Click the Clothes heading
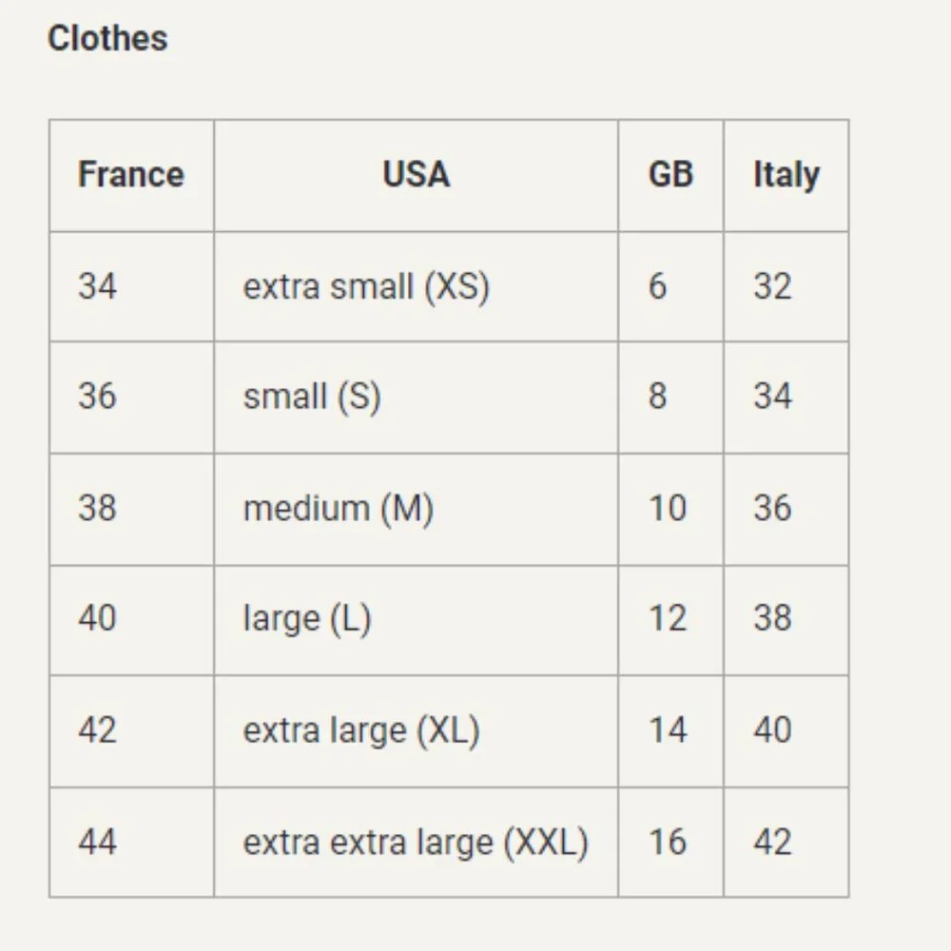 [x=107, y=38]
